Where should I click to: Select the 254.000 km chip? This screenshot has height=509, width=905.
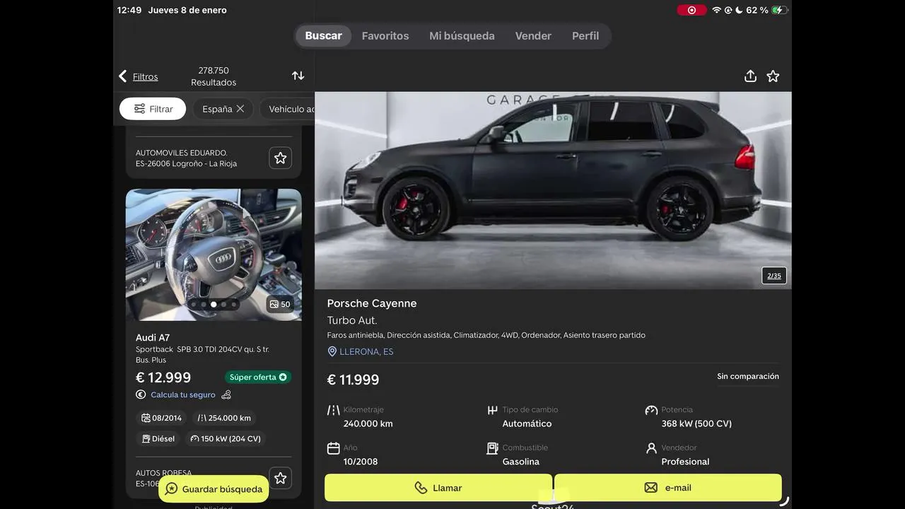(x=224, y=418)
